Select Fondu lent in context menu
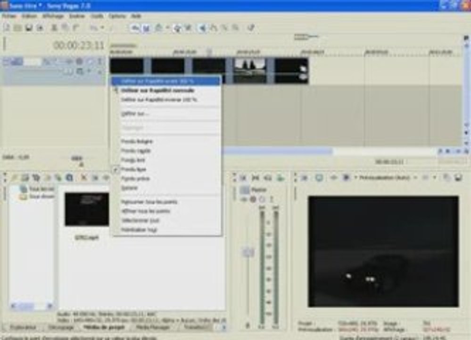The width and height of the screenshot is (471, 340). (166, 160)
